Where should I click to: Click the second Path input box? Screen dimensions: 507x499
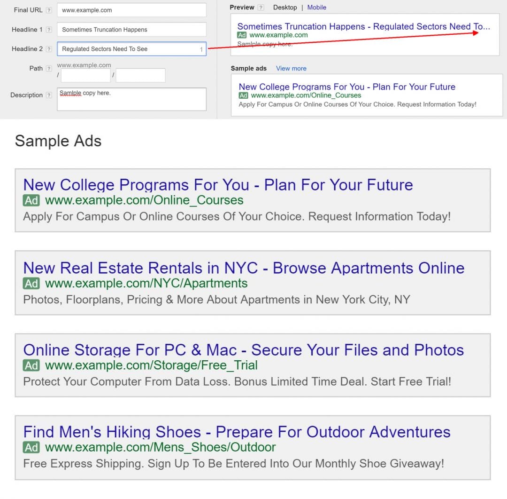pyautogui.click(x=140, y=75)
